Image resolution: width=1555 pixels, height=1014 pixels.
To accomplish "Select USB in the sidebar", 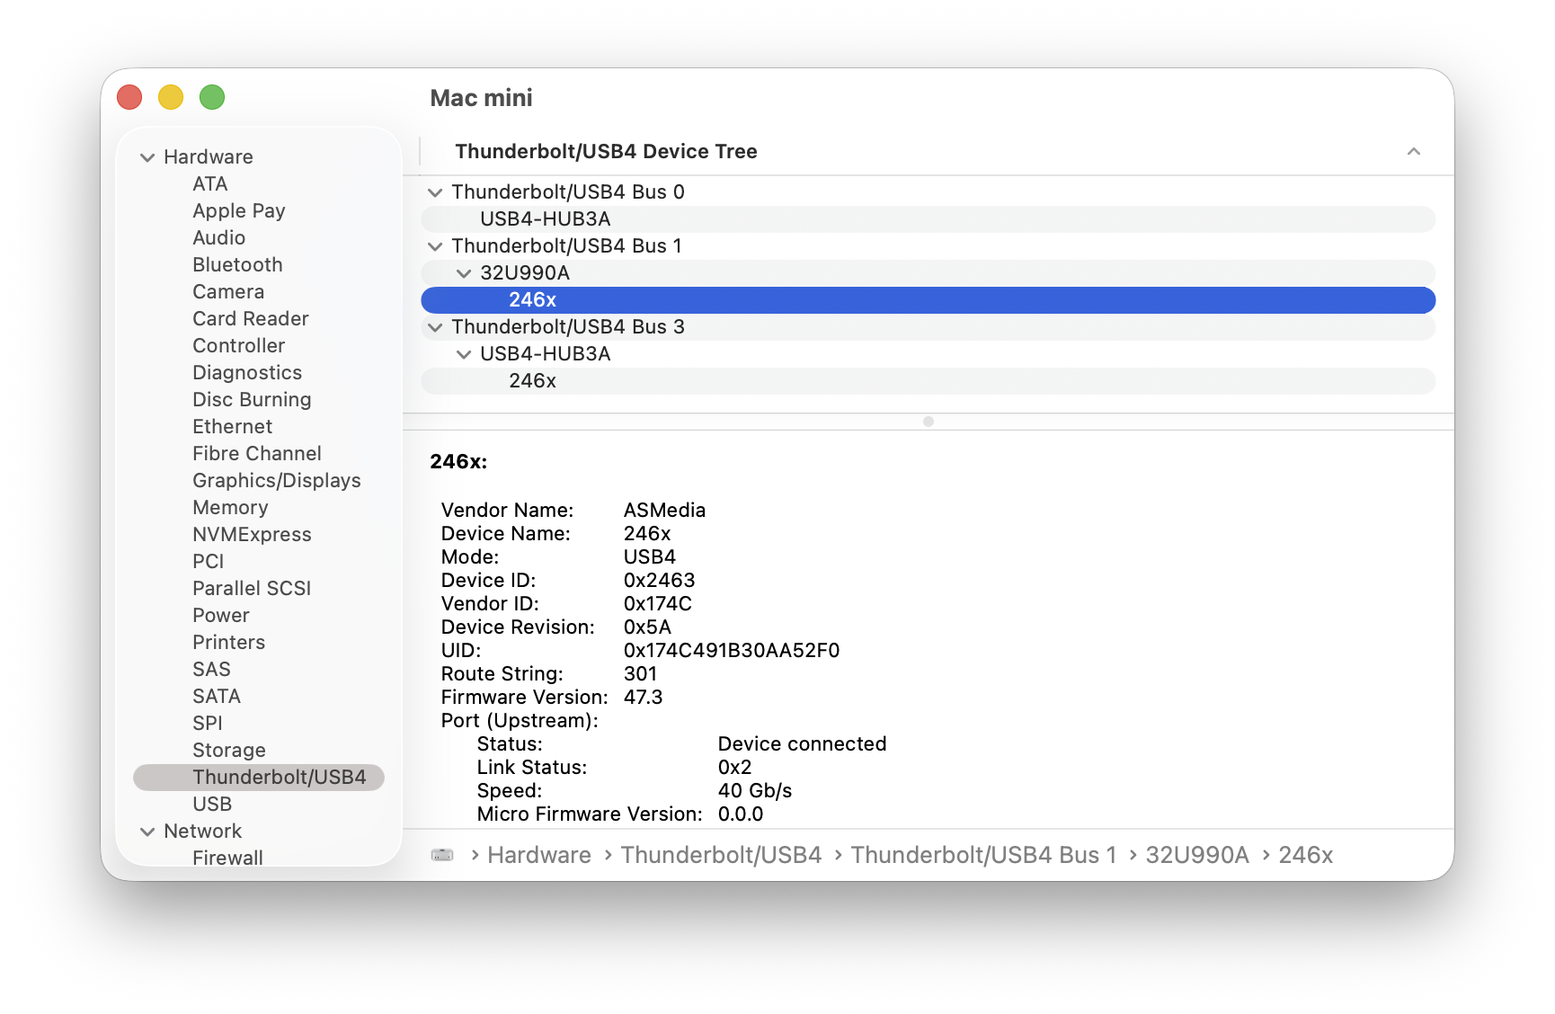I will pyautogui.click(x=212, y=804).
